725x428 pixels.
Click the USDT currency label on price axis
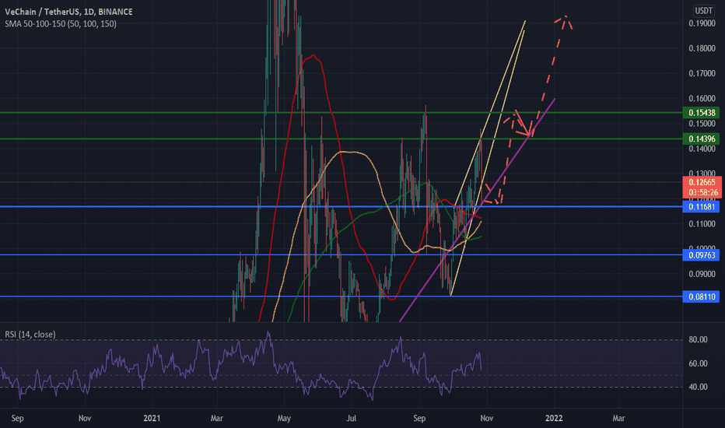pyautogui.click(x=704, y=11)
